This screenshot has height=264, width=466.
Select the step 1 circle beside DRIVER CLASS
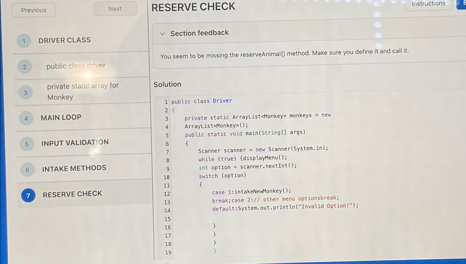tap(24, 41)
